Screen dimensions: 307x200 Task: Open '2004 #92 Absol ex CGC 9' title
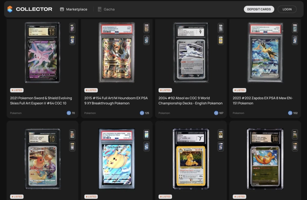click(x=190, y=100)
